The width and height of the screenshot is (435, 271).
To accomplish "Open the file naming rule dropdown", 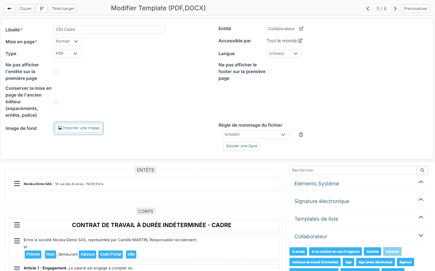I will coord(255,135).
